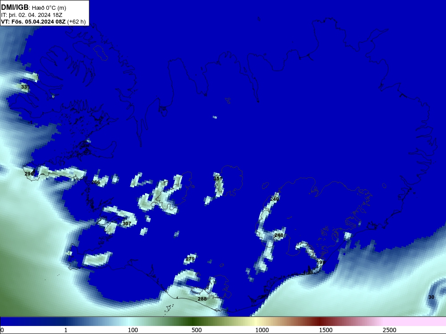Select the 288 label on the south coast
The image size is (446, 334).
pos(202,299)
